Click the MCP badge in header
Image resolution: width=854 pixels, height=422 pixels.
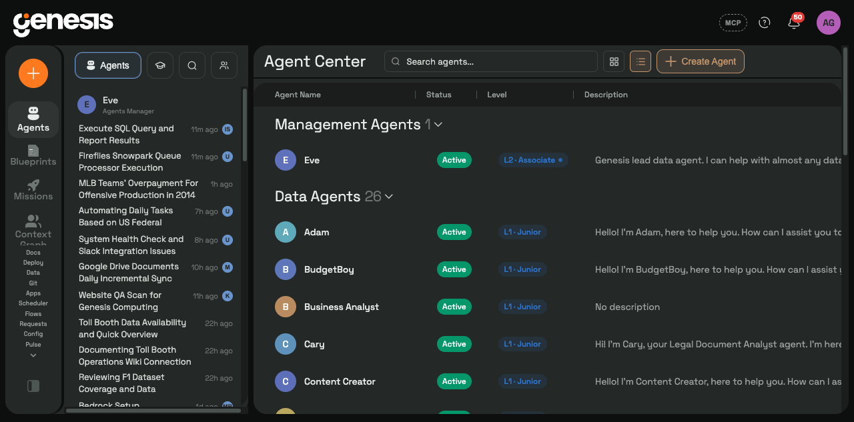[733, 23]
